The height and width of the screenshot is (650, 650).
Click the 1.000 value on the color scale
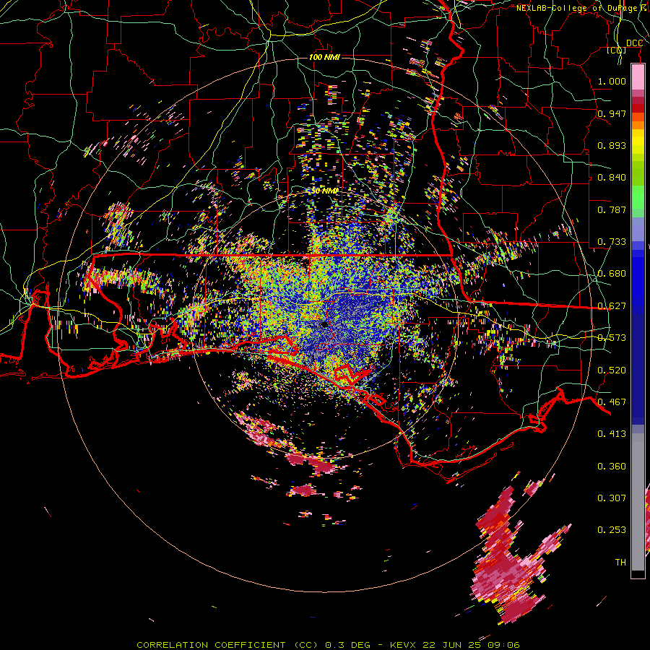point(612,81)
